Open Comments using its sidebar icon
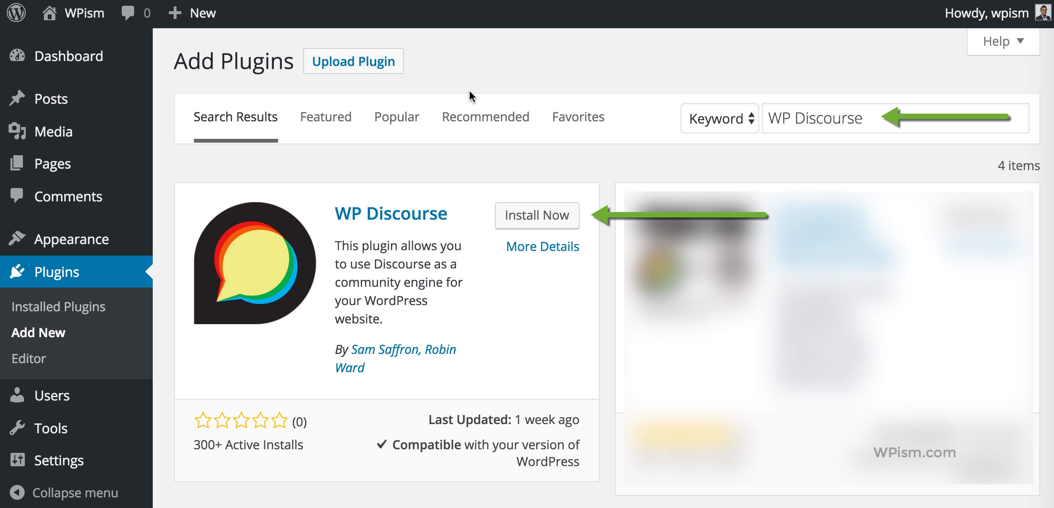Viewport: 1054px width, 508px height. pyautogui.click(x=17, y=196)
